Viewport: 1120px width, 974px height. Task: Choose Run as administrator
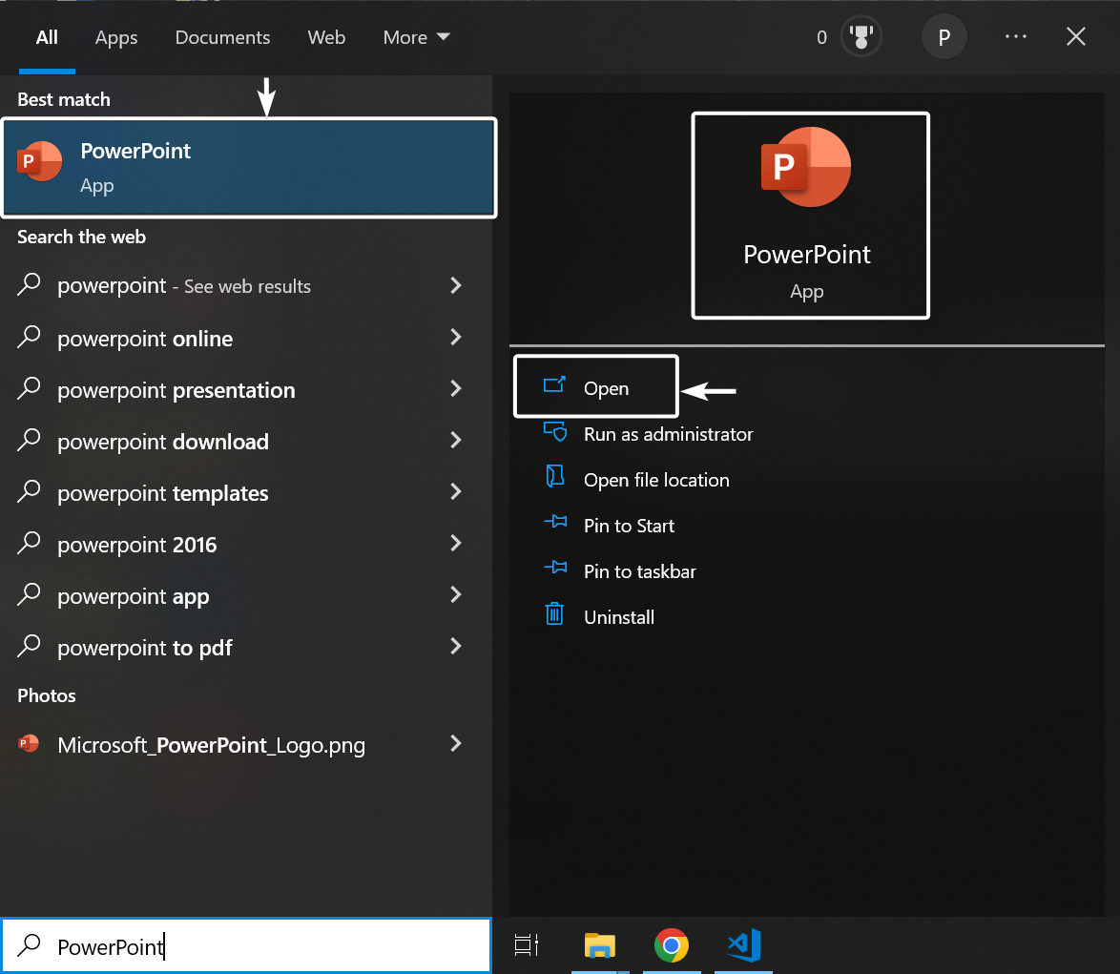click(668, 434)
